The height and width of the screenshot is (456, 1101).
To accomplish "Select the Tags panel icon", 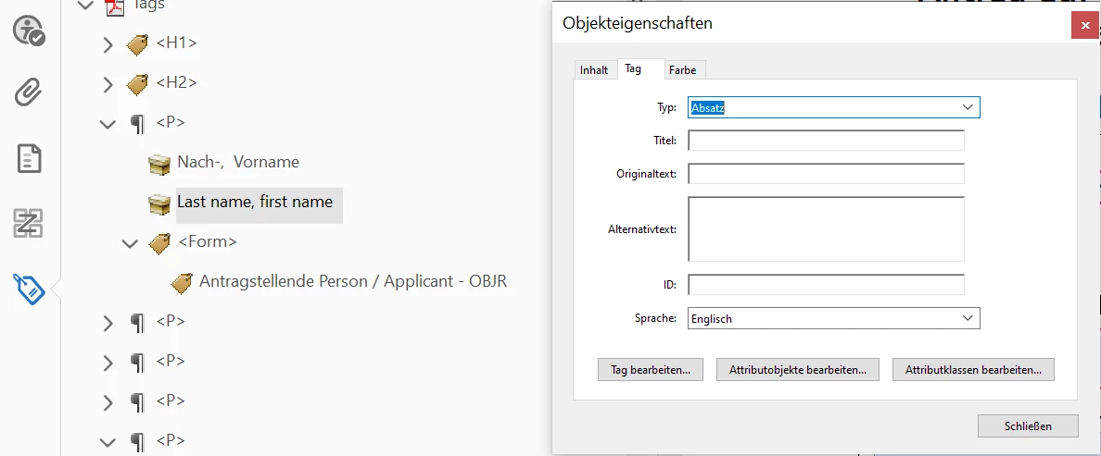I will point(30,289).
